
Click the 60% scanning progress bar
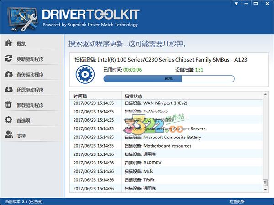[x=169, y=79]
